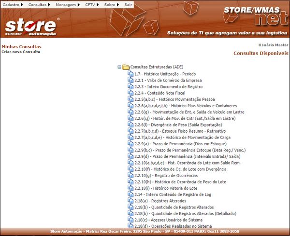
Task: Expand the CFTV menu
Action: click(91, 4)
